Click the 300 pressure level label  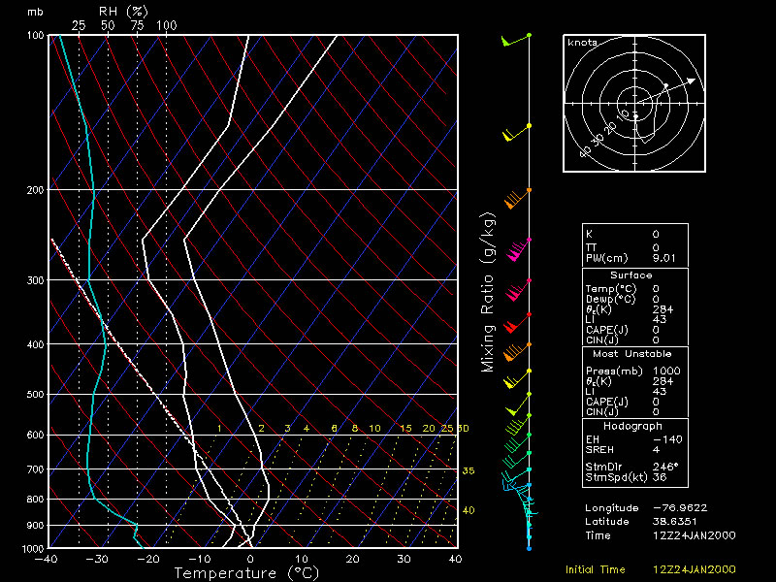tap(37, 280)
